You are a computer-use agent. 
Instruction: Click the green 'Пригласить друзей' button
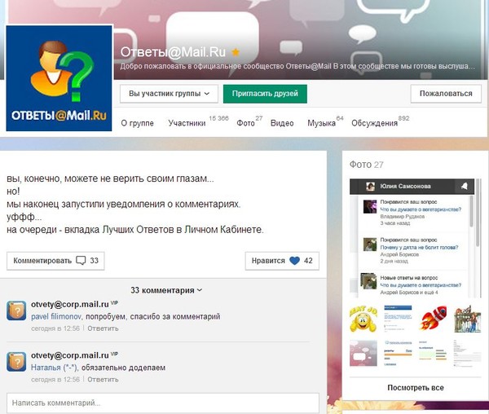(x=265, y=94)
